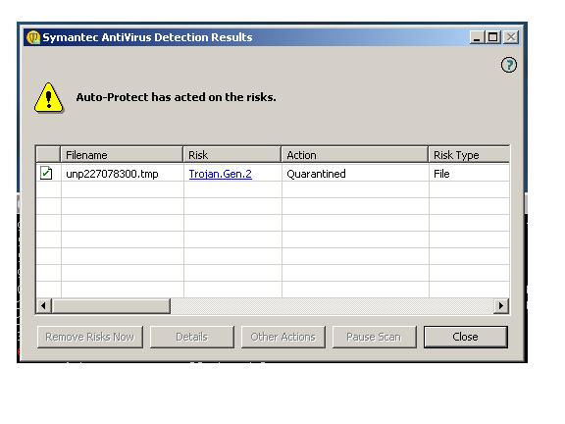Click the horizontal scrollbar thumb

(111, 306)
